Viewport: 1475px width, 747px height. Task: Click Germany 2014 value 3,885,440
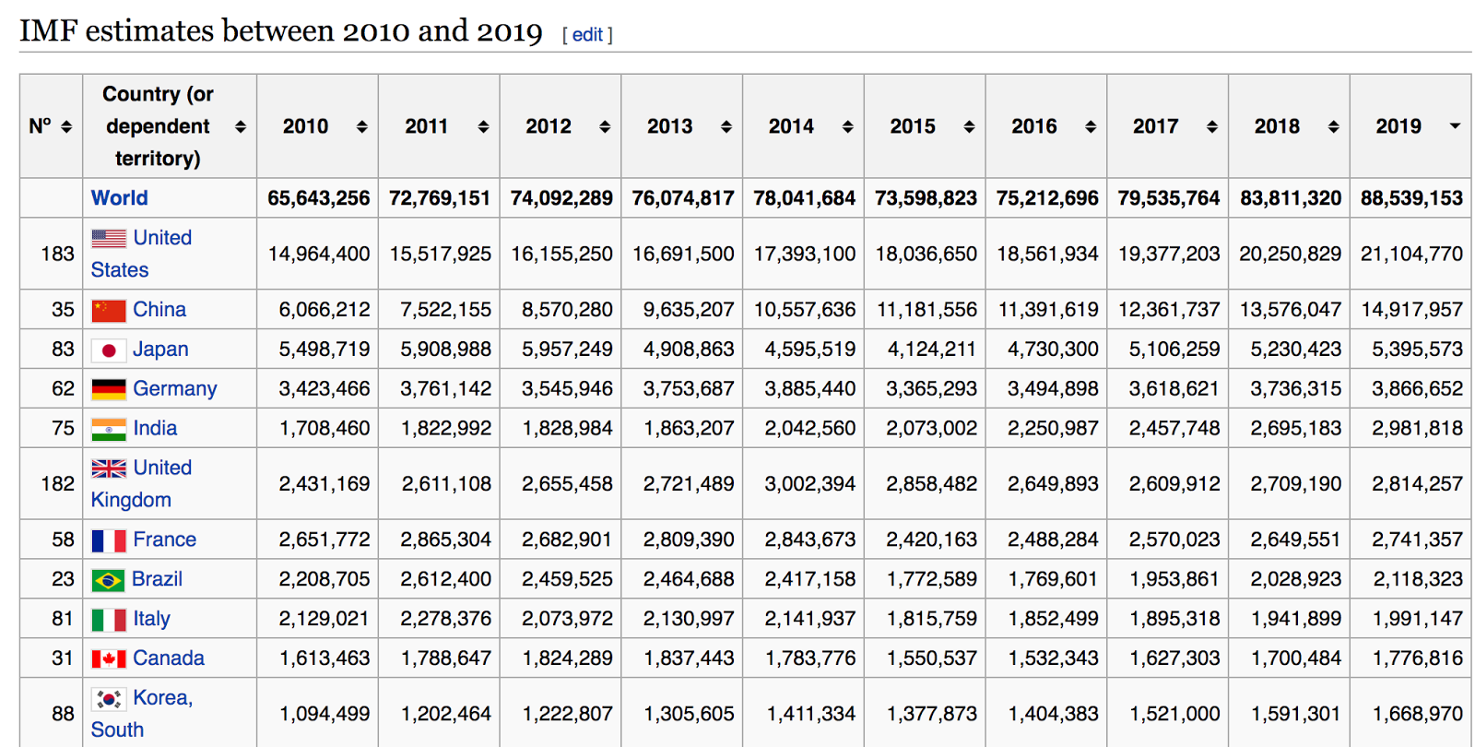810,389
